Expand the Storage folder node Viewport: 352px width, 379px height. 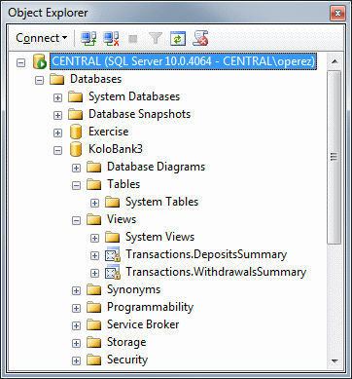pos(76,343)
